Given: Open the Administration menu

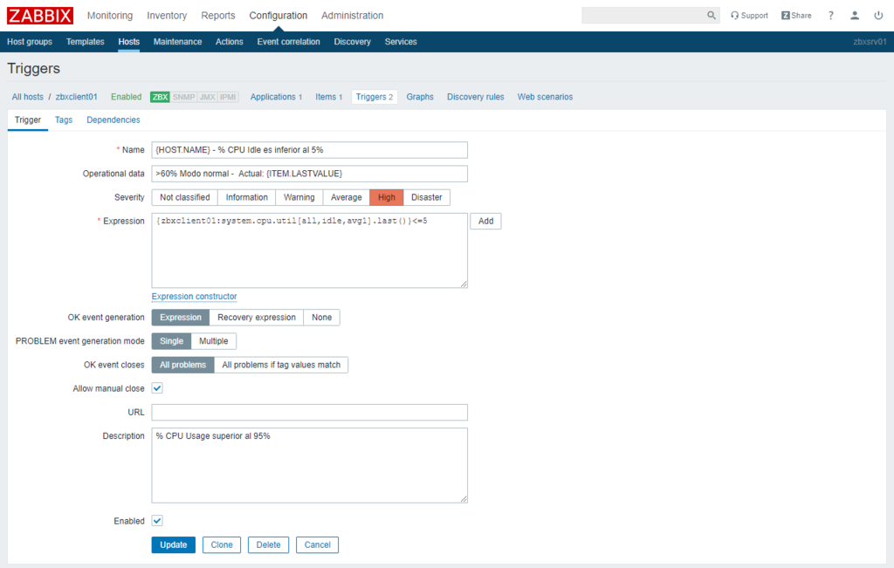Looking at the screenshot, I should pyautogui.click(x=352, y=16).
